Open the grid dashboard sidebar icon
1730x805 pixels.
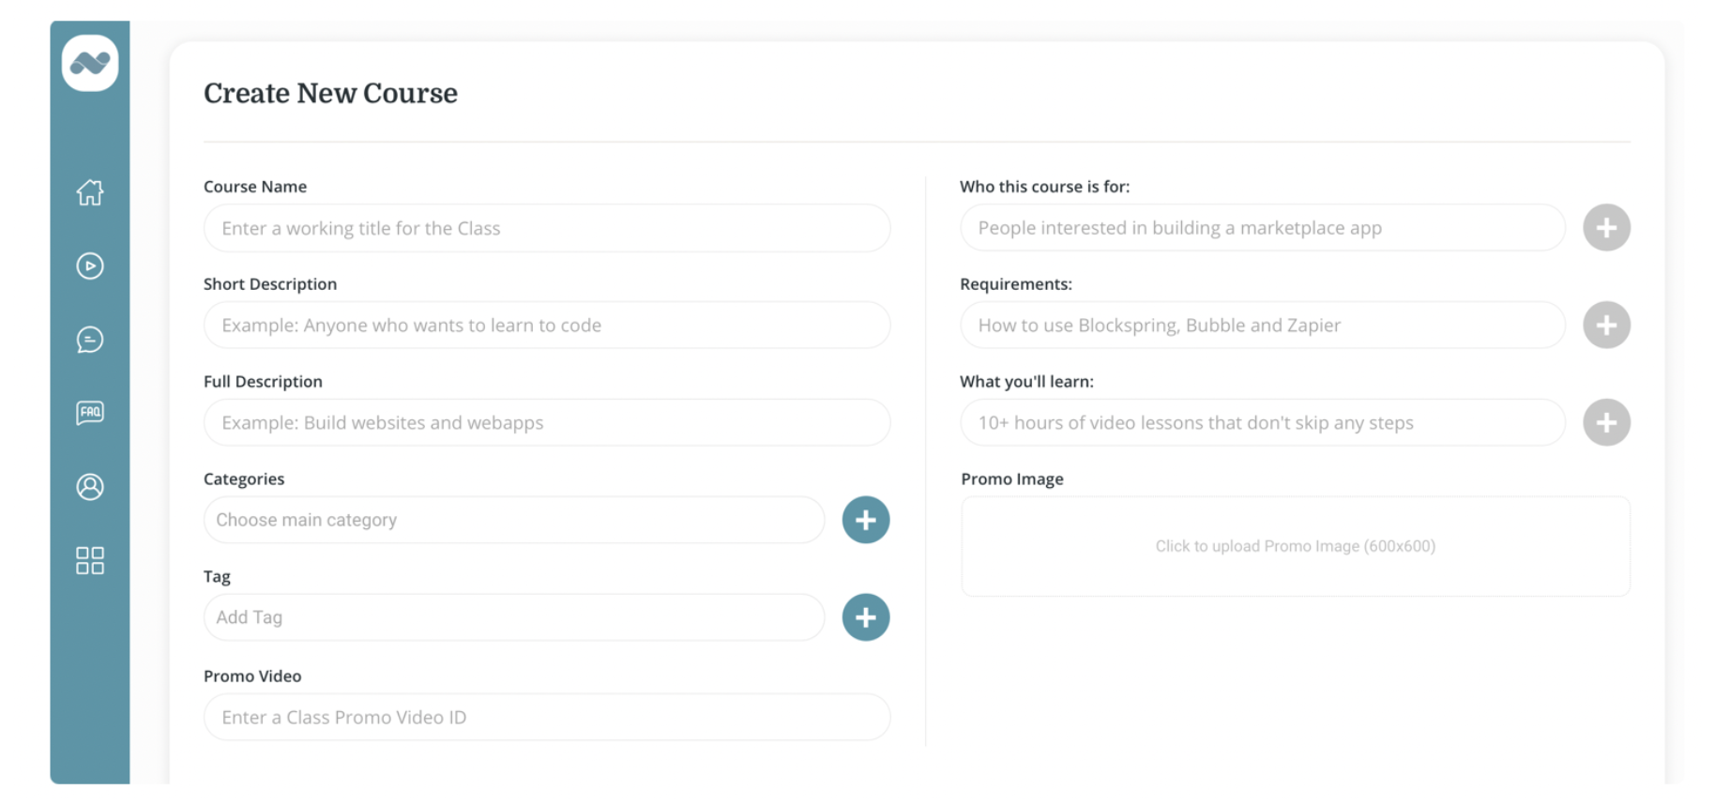point(90,560)
